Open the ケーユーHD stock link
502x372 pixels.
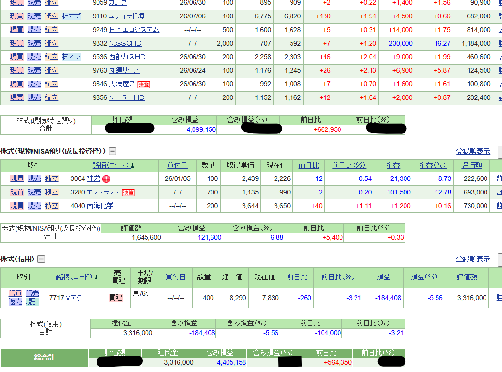tap(127, 97)
